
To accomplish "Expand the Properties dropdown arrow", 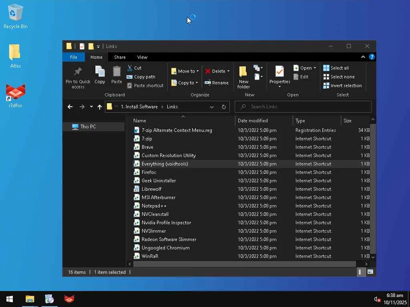I will point(279,87).
